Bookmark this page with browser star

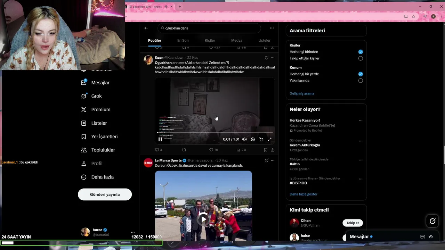[413, 16]
